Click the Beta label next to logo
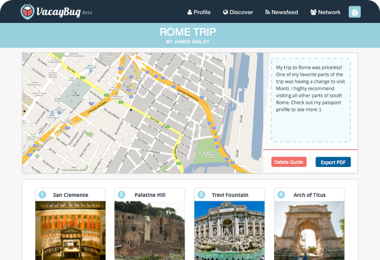 (x=87, y=13)
